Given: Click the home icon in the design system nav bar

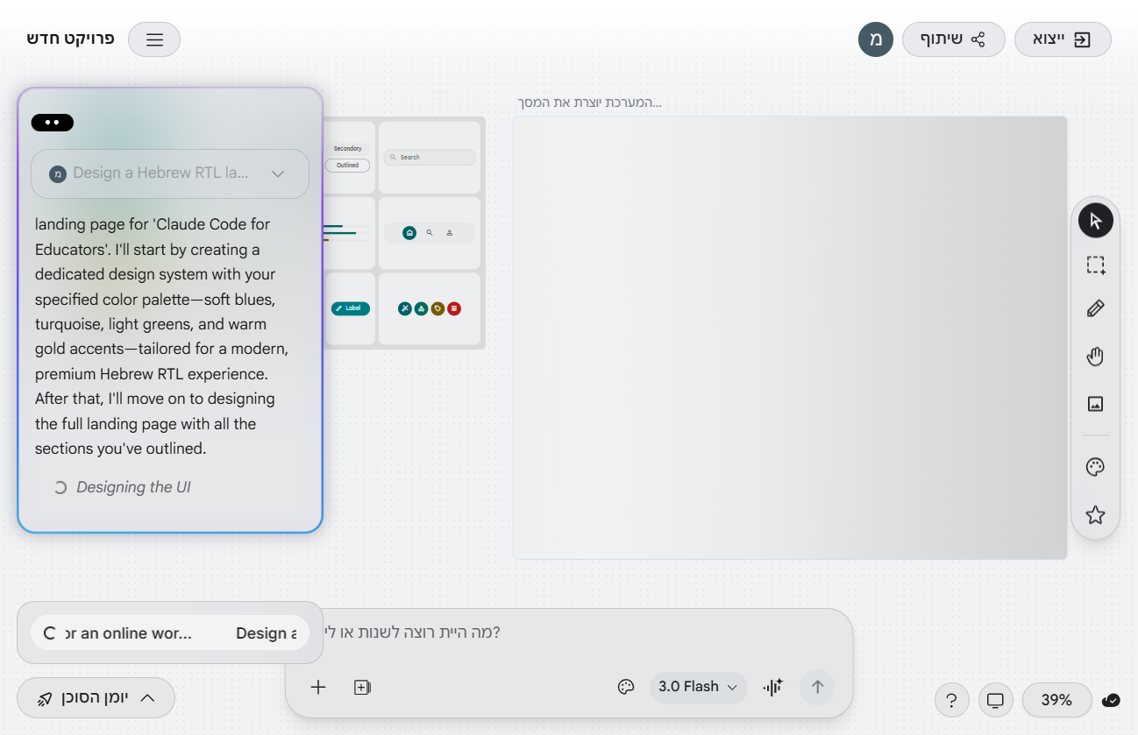Looking at the screenshot, I should [409, 233].
